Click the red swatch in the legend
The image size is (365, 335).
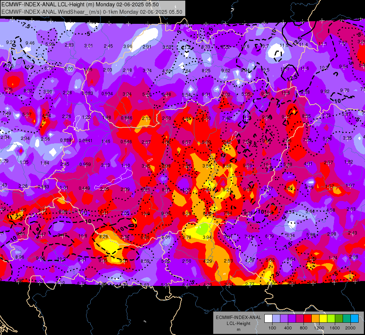coord(308,319)
